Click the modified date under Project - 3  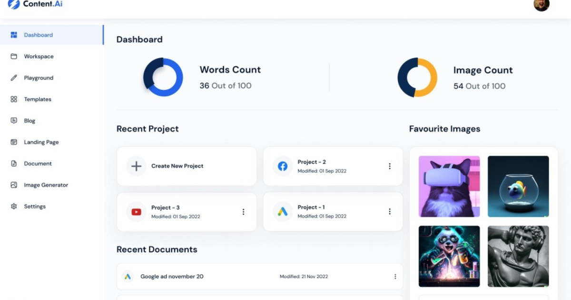pyautogui.click(x=176, y=217)
